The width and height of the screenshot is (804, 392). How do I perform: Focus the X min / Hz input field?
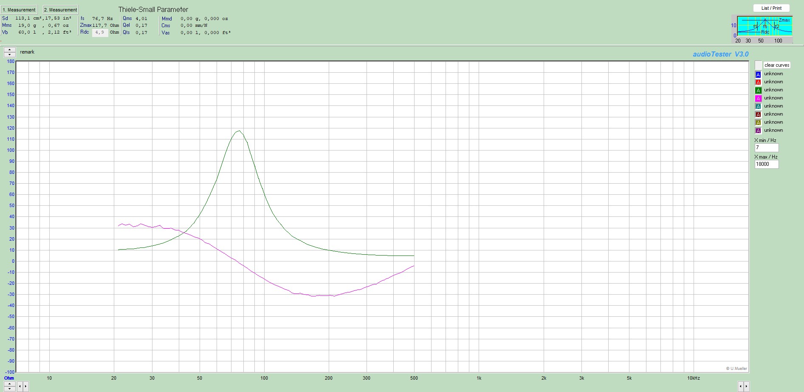point(767,148)
